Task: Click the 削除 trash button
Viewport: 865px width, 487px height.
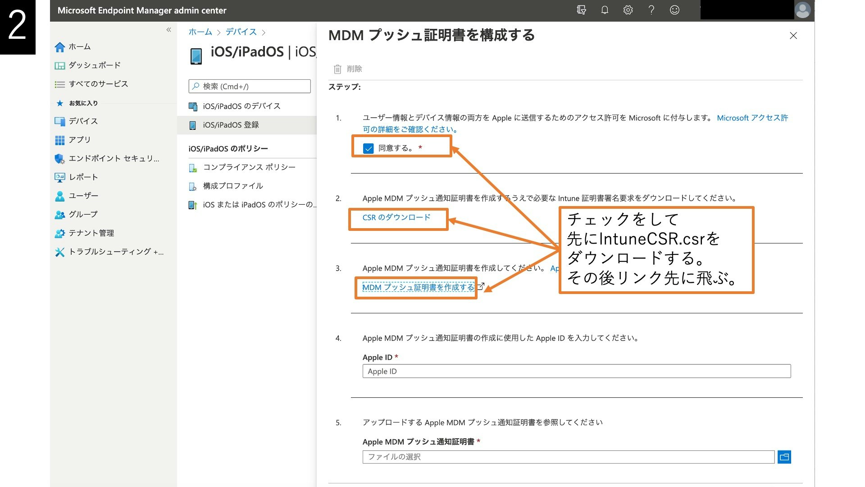Action: [x=347, y=69]
